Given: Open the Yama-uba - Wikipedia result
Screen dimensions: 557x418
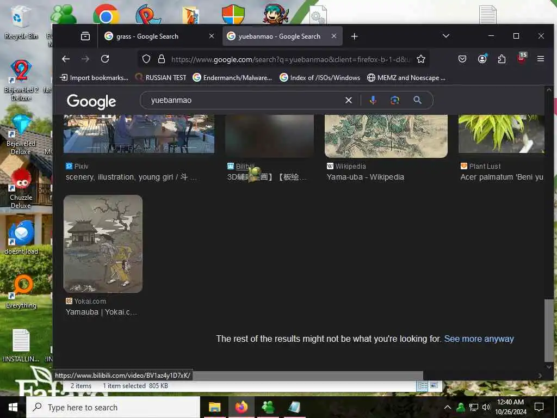Looking at the screenshot, I should 365,177.
